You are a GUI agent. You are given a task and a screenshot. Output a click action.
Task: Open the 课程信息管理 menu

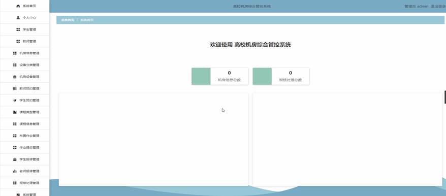coord(25,124)
